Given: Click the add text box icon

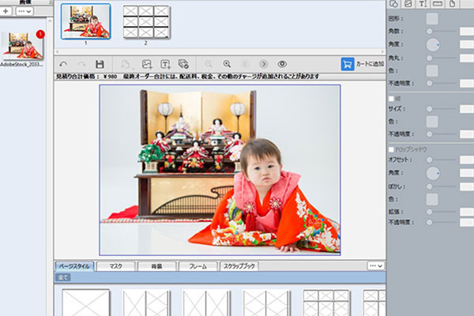Looking at the screenshot, I should point(166,64).
